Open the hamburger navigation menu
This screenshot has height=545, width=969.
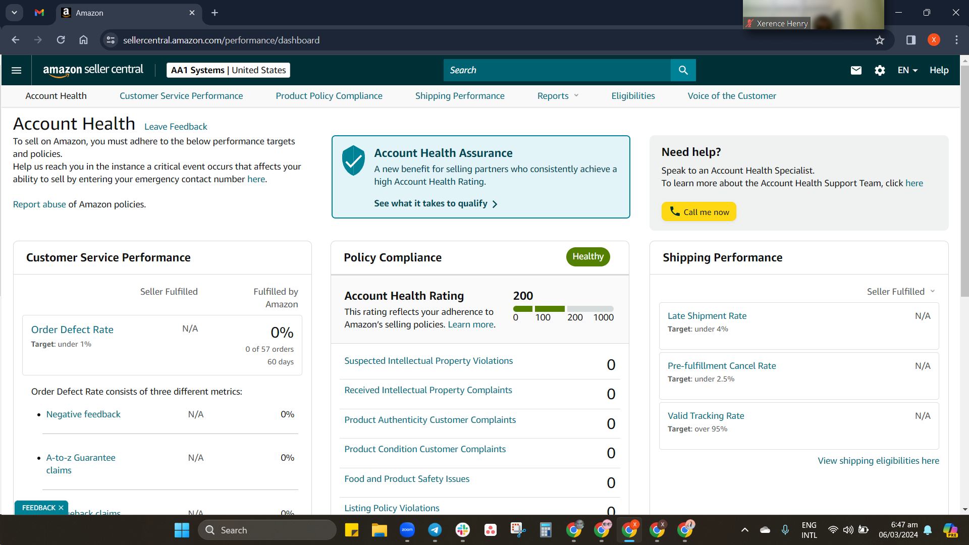16,70
